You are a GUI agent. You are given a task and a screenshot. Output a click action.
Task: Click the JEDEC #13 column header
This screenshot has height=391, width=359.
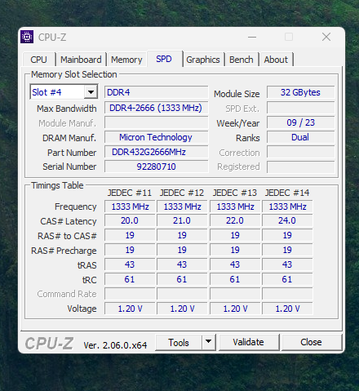[x=235, y=193]
